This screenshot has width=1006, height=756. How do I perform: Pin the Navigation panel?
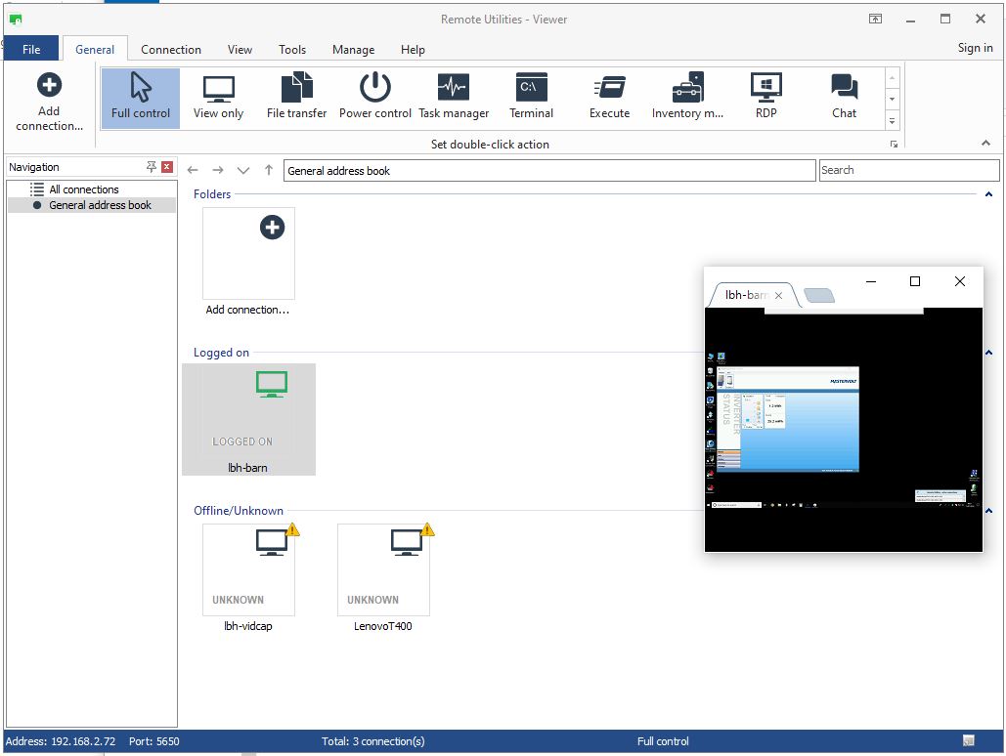(152, 167)
